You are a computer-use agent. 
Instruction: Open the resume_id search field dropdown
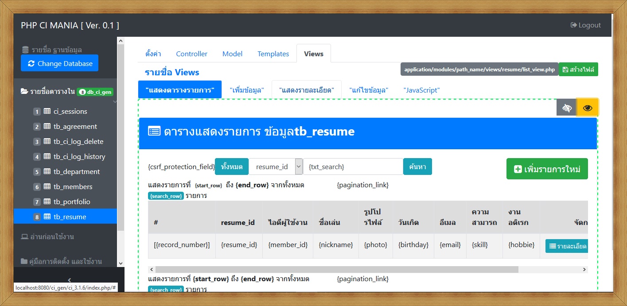coord(299,167)
